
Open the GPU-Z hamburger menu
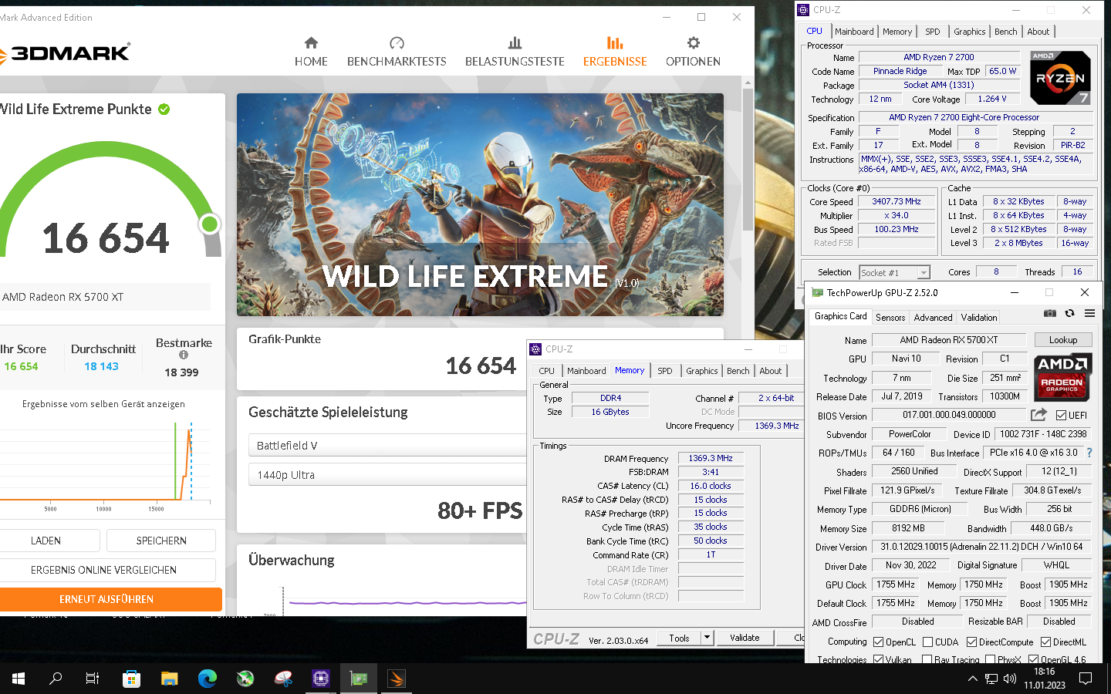coord(1089,313)
